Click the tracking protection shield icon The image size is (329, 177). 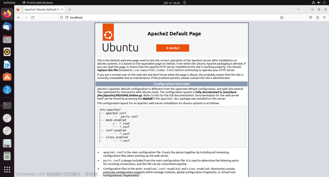[62, 17]
